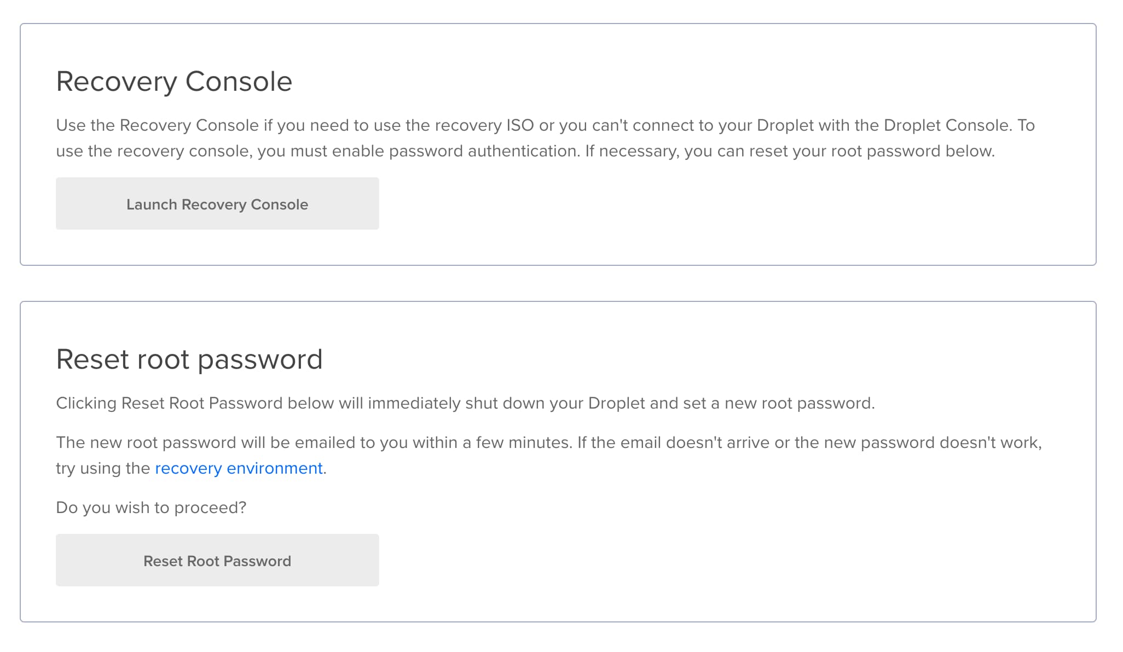The image size is (1123, 652).
Task: Click the Reset root password heading
Action: point(189,359)
